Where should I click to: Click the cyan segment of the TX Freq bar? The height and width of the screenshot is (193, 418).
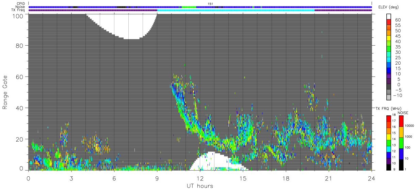pyautogui.click(x=236, y=10)
